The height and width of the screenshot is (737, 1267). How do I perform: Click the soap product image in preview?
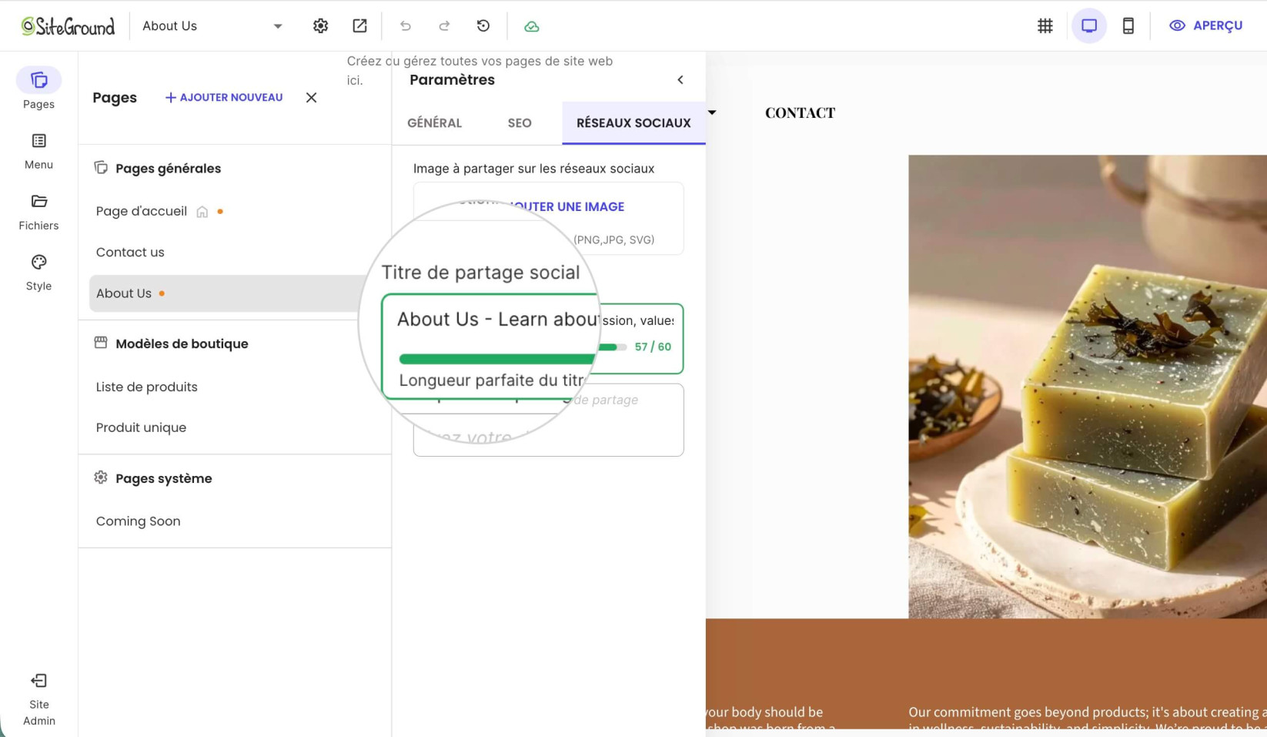[x=1087, y=387]
